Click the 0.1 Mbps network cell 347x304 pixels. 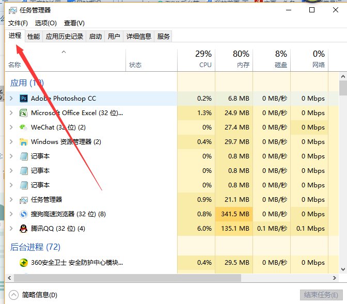pos(309,228)
